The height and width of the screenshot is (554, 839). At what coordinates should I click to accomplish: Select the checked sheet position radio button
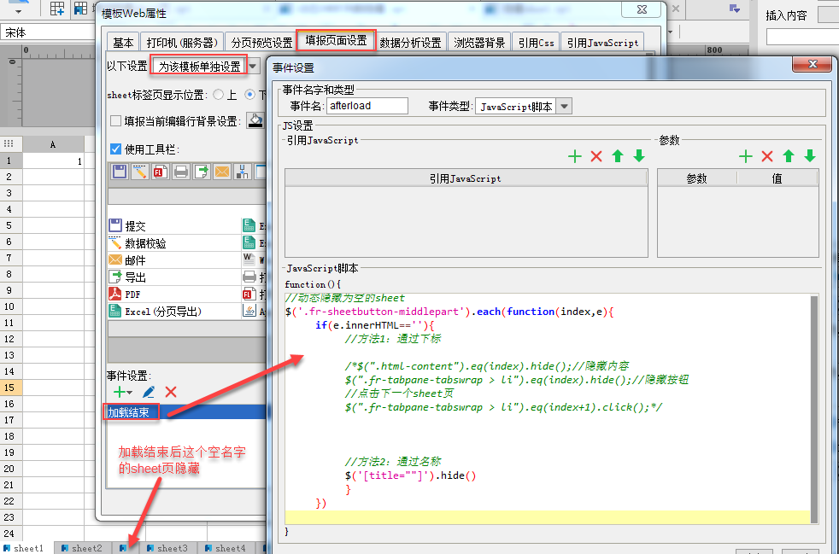coord(249,95)
